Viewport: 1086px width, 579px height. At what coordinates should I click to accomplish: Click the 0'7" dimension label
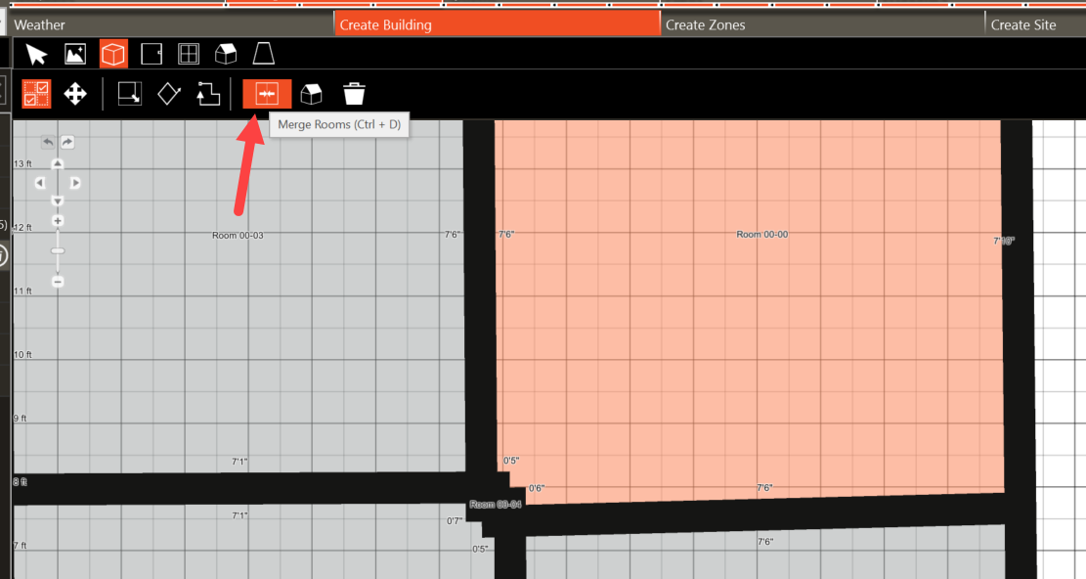point(455,521)
